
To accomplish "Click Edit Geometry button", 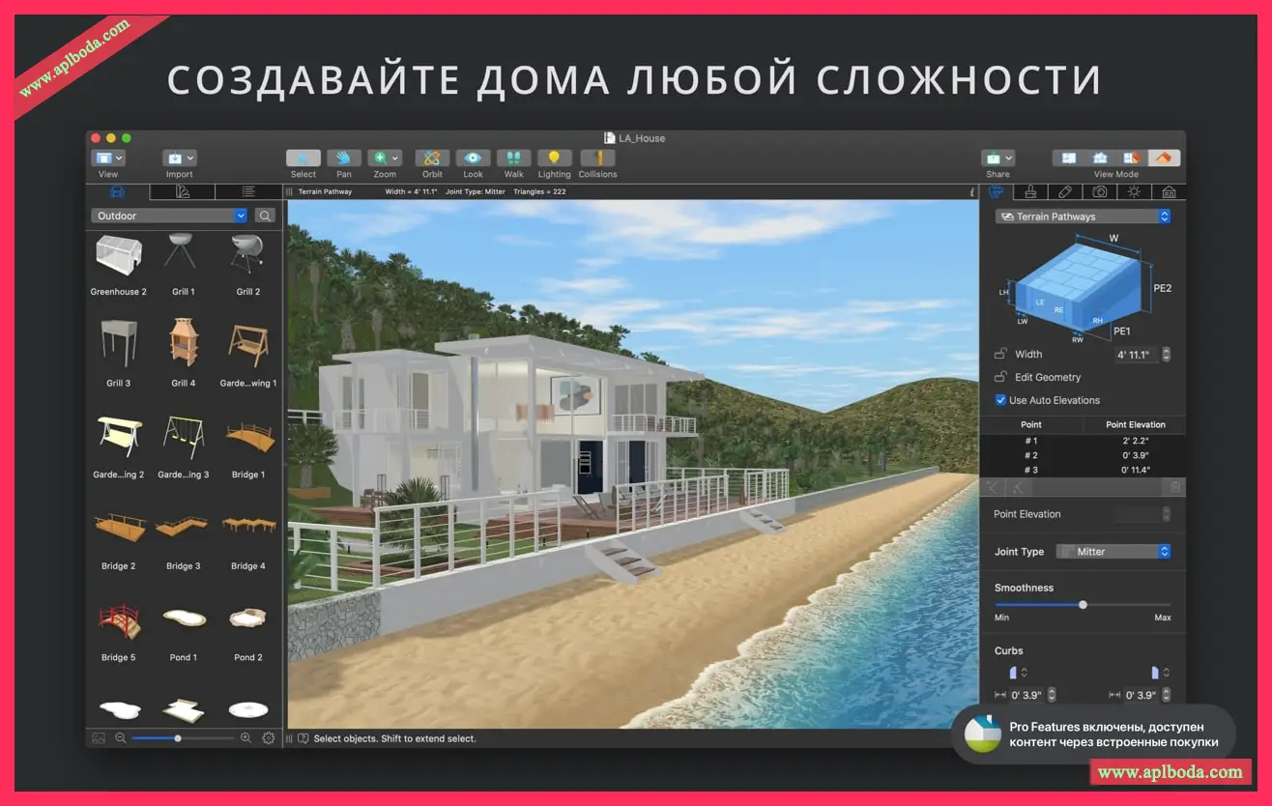I will pos(1047,378).
